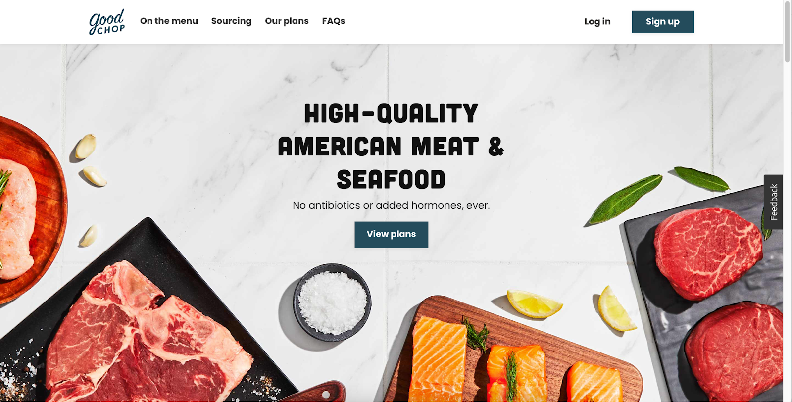Click the Log in link

click(597, 22)
